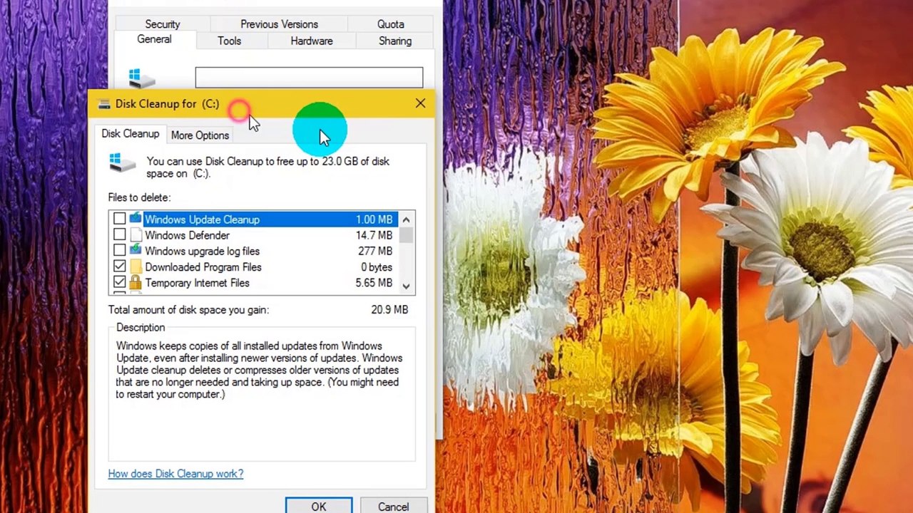Click the '5.65 MB' size value
Screen dimensions: 913x513
(x=374, y=283)
